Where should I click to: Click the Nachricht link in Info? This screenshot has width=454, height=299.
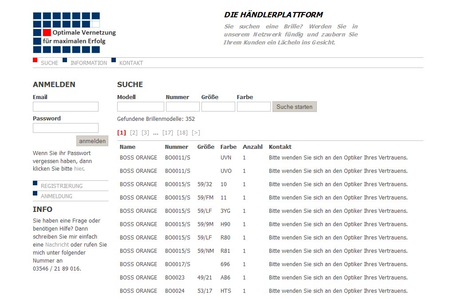pos(57,245)
